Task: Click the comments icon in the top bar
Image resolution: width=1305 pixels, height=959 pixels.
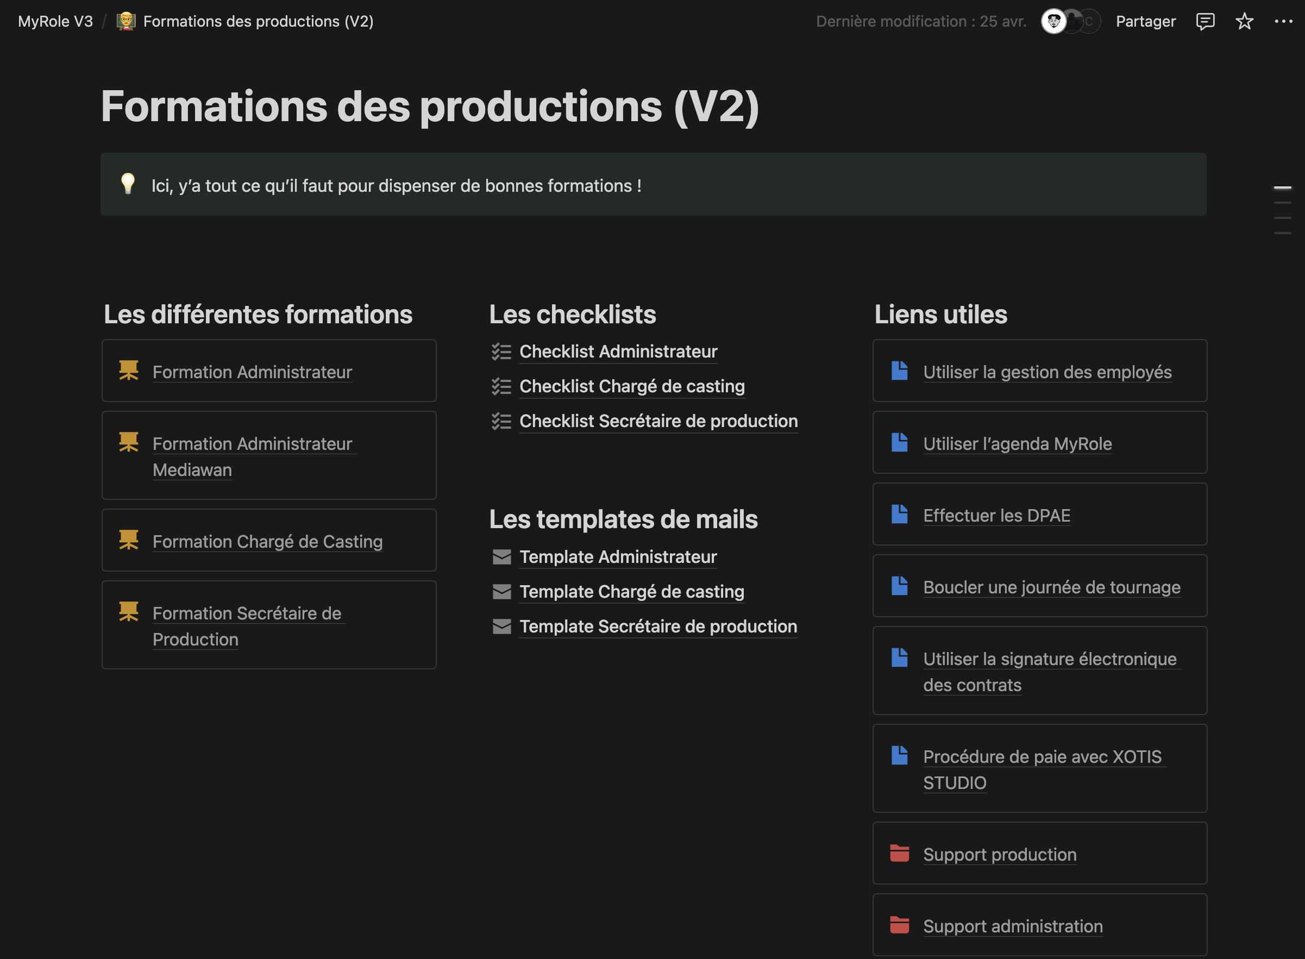Action: tap(1204, 22)
